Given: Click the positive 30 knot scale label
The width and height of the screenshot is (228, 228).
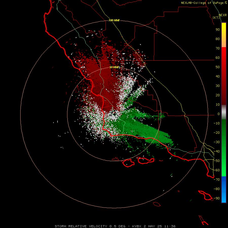Looking at the screenshot, I should 218,86.
